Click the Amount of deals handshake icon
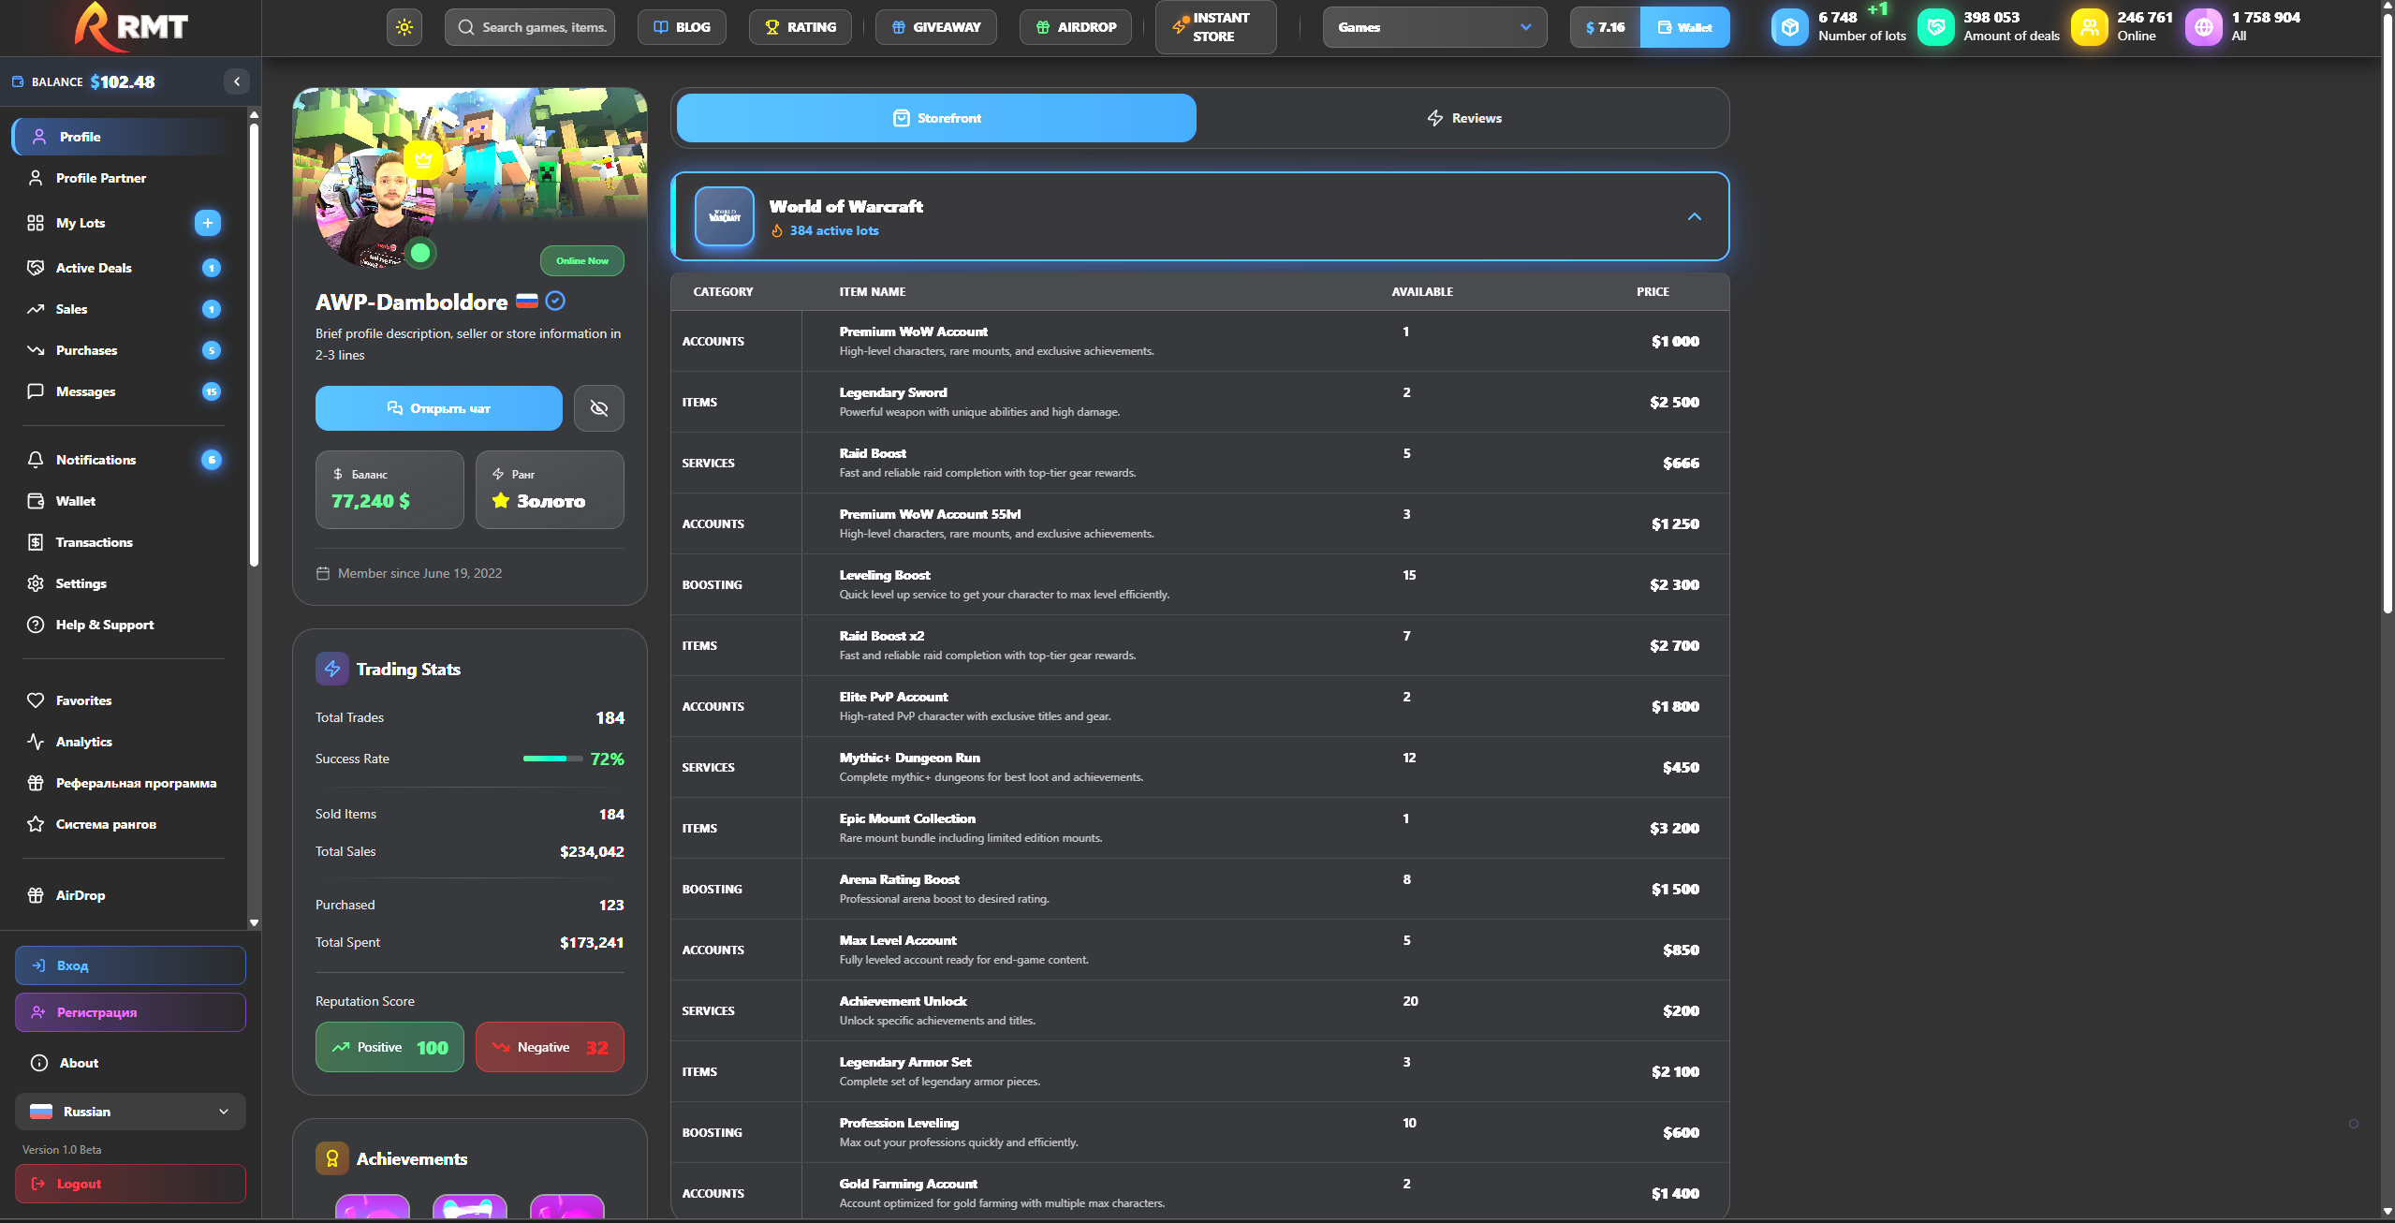Image resolution: width=2395 pixels, height=1223 pixels. pyautogui.click(x=1935, y=27)
